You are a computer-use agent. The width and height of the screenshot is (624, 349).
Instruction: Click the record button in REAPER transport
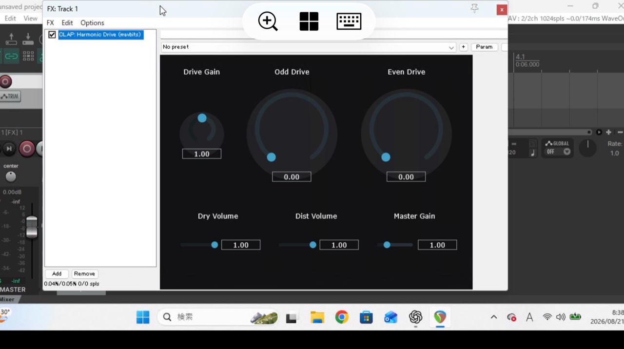coord(27,149)
